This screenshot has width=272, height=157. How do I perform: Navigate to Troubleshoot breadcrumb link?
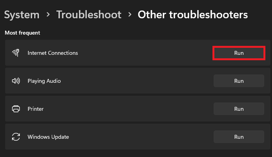pyautogui.click(x=89, y=15)
